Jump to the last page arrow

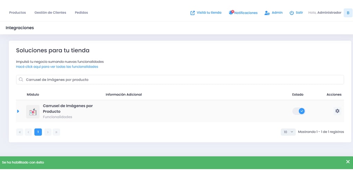point(56,132)
